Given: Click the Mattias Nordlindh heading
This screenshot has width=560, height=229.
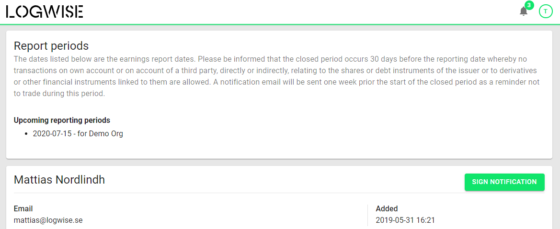Looking at the screenshot, I should coord(59,180).
